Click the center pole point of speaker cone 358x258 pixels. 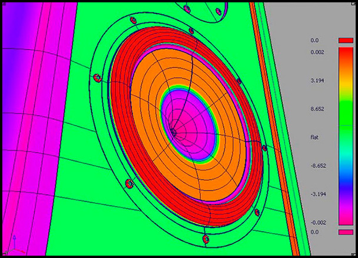click(x=174, y=133)
